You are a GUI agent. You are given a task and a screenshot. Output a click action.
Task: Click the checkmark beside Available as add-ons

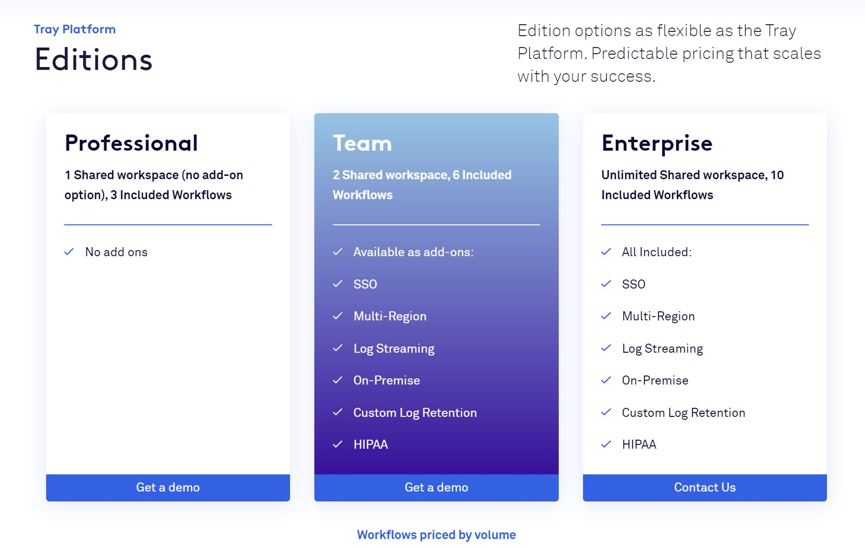click(338, 252)
